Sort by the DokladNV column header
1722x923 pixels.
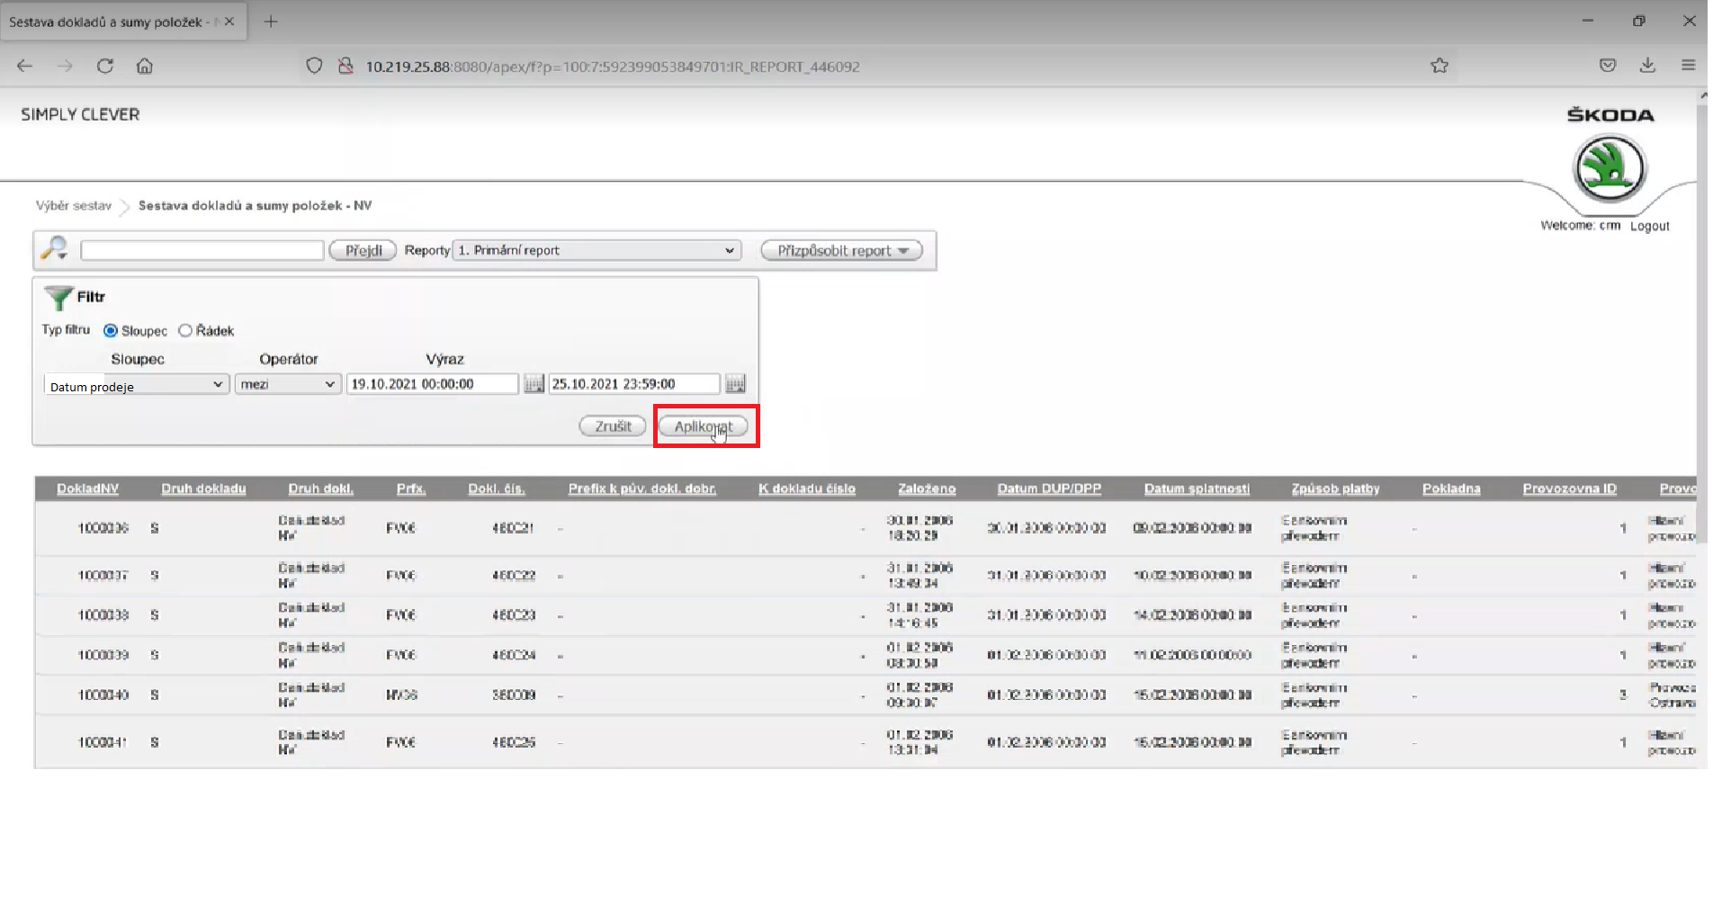[x=87, y=488]
